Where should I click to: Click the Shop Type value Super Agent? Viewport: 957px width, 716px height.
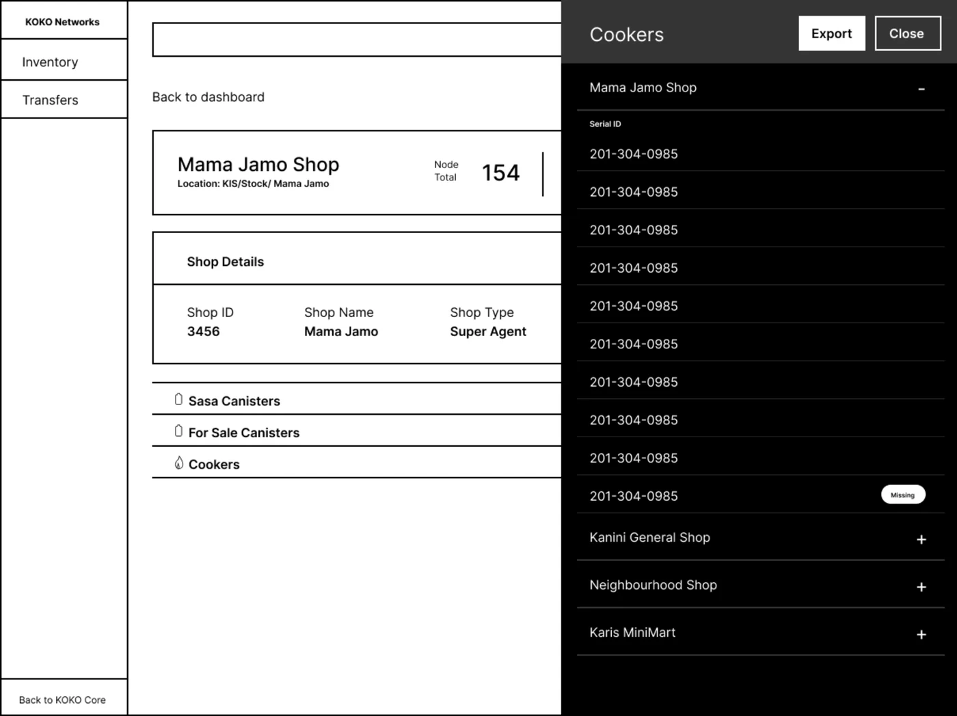[488, 331]
